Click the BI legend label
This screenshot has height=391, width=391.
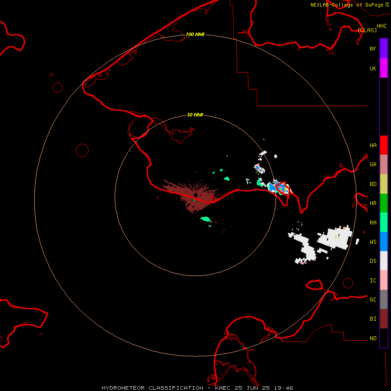coord(373,319)
